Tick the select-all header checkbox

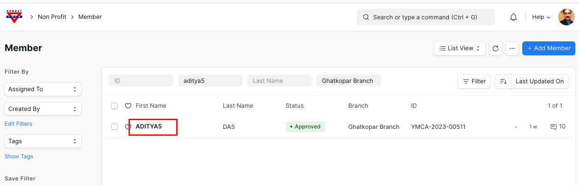(x=114, y=106)
